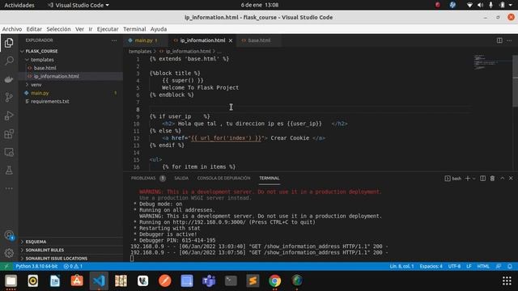
Task: Switch to the base.html editor tab
Action: coord(259,40)
